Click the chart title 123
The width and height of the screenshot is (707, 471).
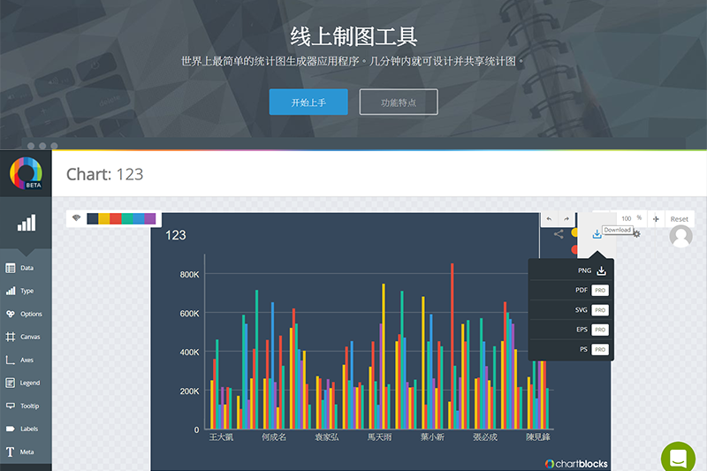click(x=175, y=235)
